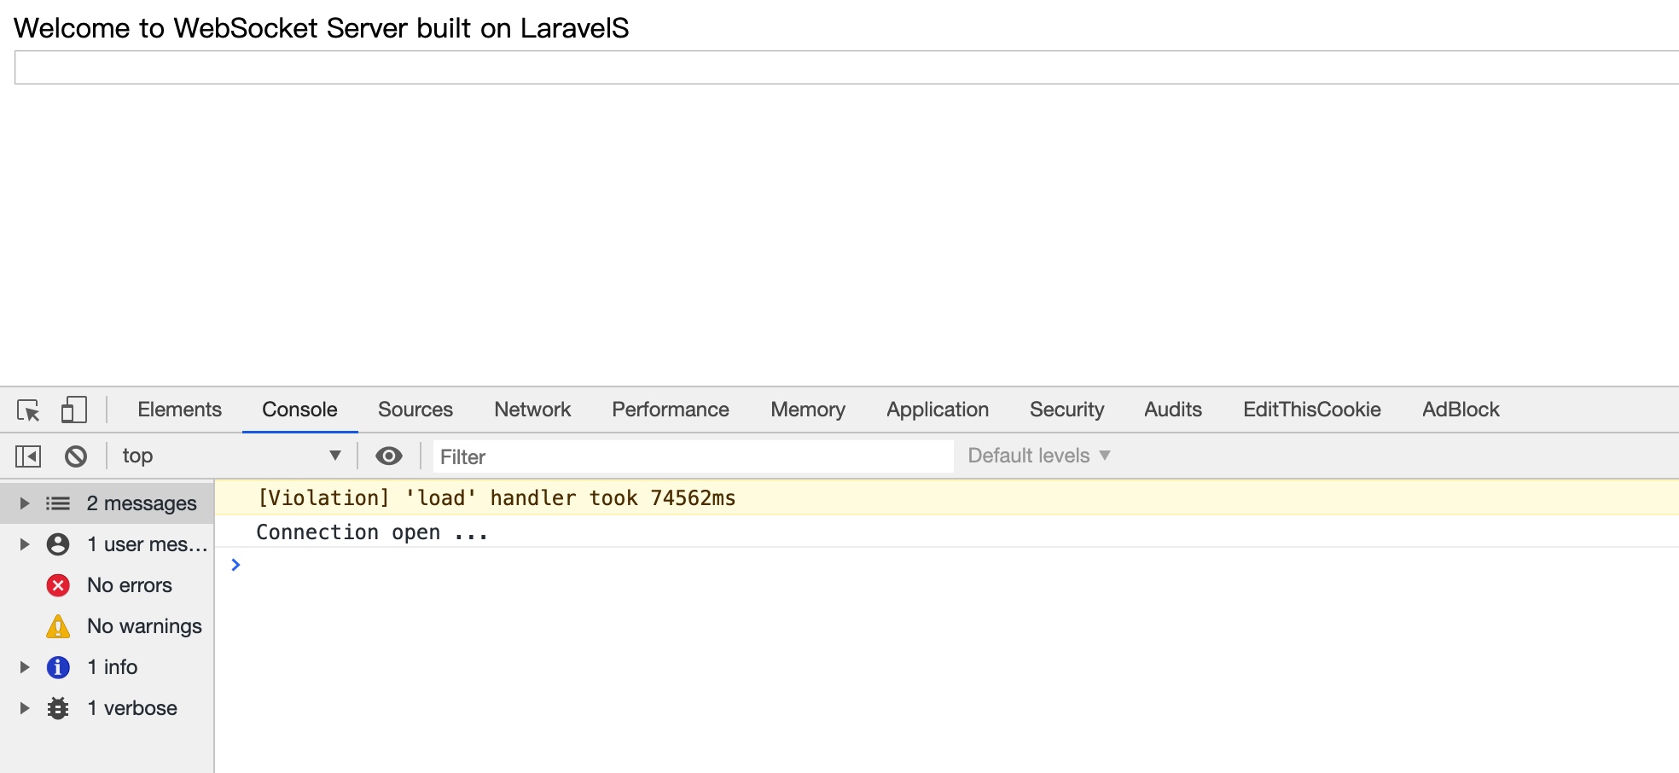Open the Security tab
1679x773 pixels.
click(1066, 410)
